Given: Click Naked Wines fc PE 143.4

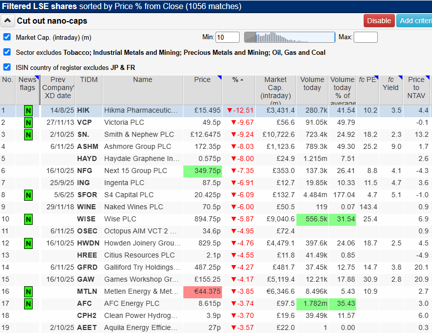Looking at the screenshot, I should tap(368, 207).
